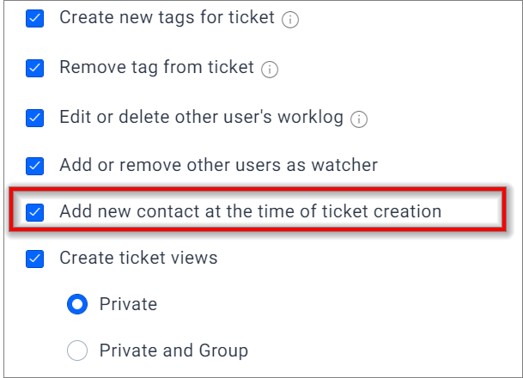This screenshot has width=523, height=378.
Task: Click info icon next to other user's worklog
Action: (x=359, y=119)
